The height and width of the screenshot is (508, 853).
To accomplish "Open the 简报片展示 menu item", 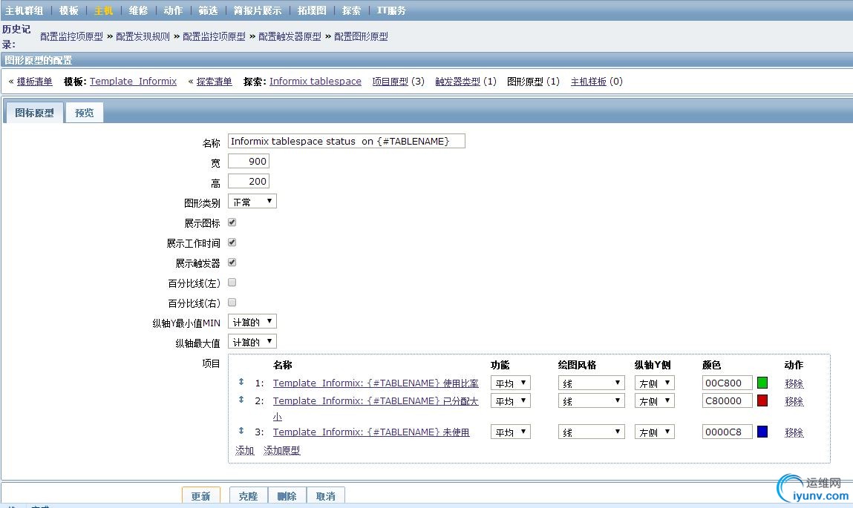I will tap(258, 10).
